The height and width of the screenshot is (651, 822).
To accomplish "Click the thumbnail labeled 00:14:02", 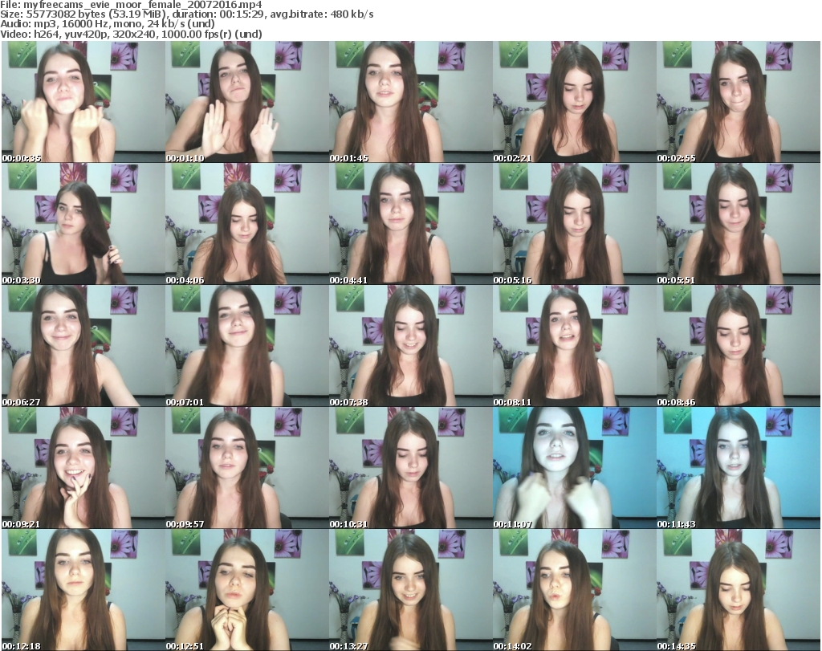I will 574,590.
